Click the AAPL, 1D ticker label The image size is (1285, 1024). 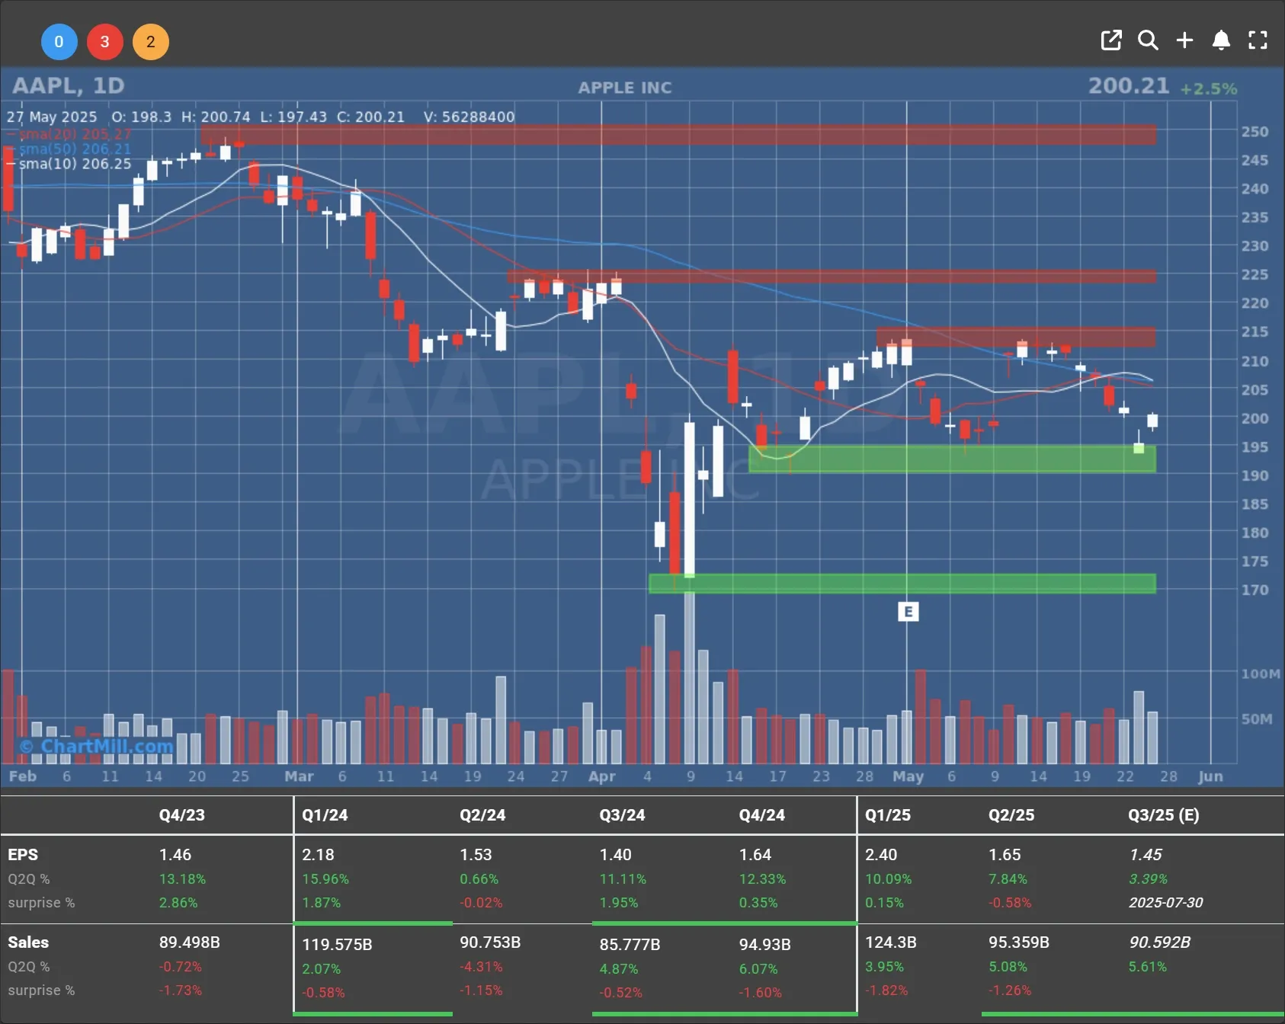coord(68,85)
